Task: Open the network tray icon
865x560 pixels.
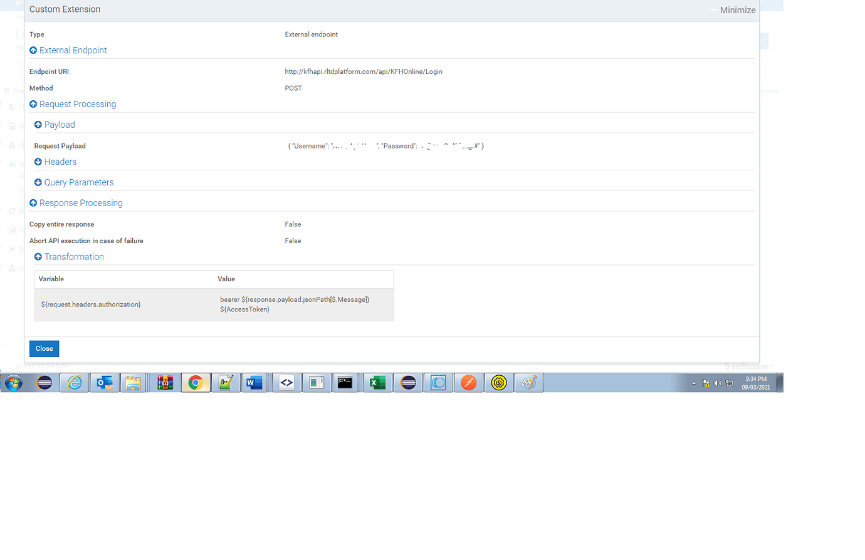Action: click(x=730, y=383)
